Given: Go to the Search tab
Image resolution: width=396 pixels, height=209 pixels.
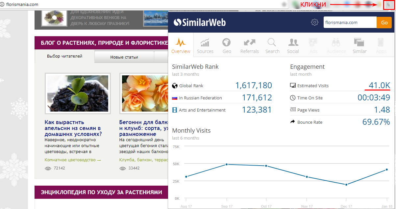Looking at the screenshot, I should tap(272, 45).
